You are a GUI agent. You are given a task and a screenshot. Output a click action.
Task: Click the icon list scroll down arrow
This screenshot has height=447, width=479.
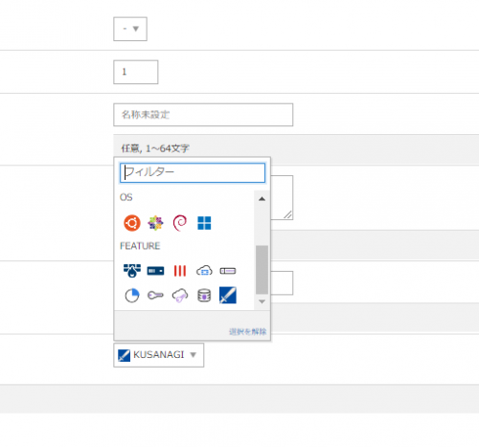pyautogui.click(x=262, y=302)
